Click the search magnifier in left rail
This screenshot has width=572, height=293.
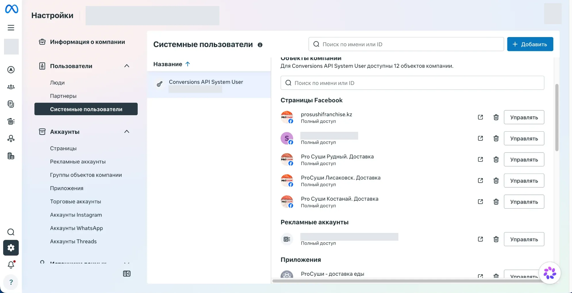click(x=11, y=232)
